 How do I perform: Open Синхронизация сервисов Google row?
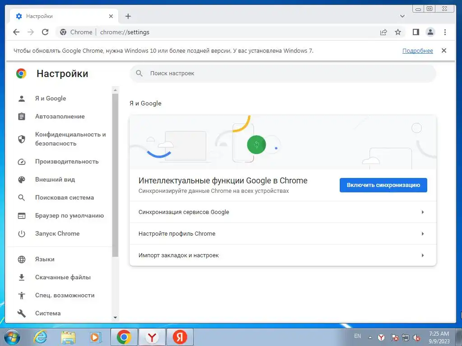[283, 212]
